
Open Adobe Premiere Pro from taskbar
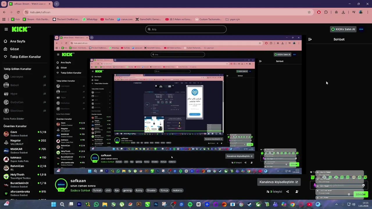click(x=79, y=204)
